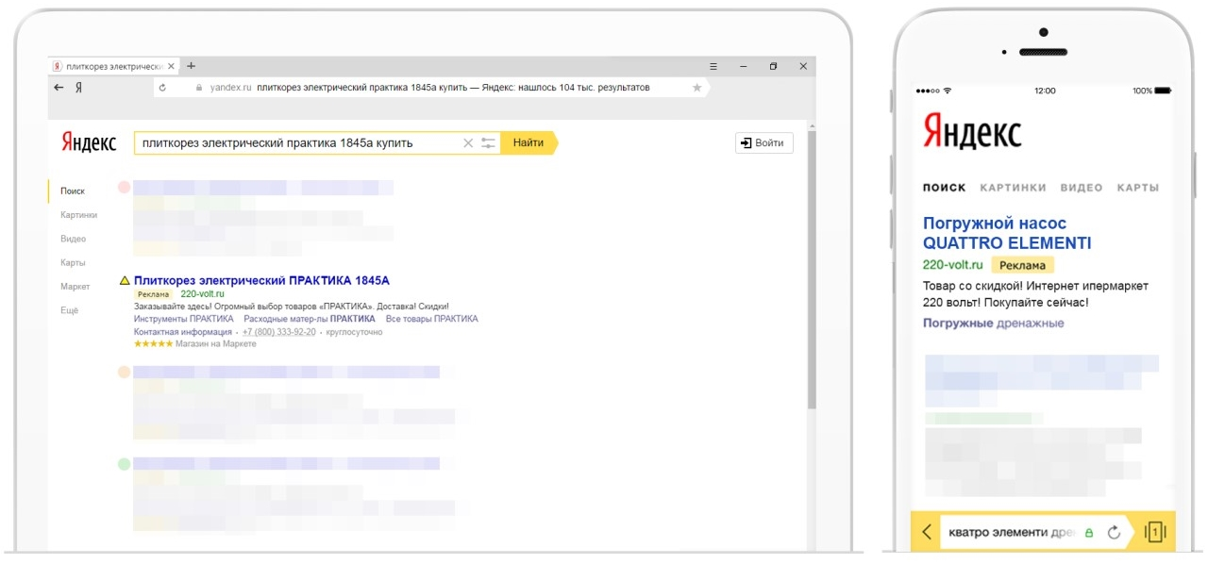The height and width of the screenshot is (564, 1208).
Task: Click 'круглосуточно' text in ad
Action: pos(354,332)
